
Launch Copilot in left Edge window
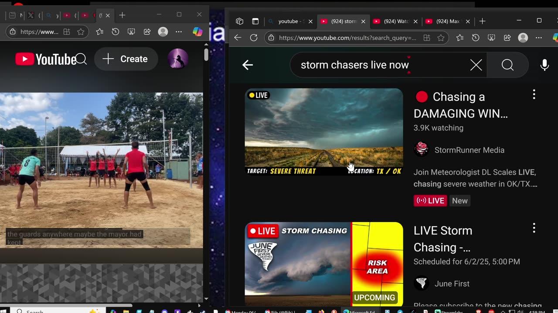pos(197,32)
